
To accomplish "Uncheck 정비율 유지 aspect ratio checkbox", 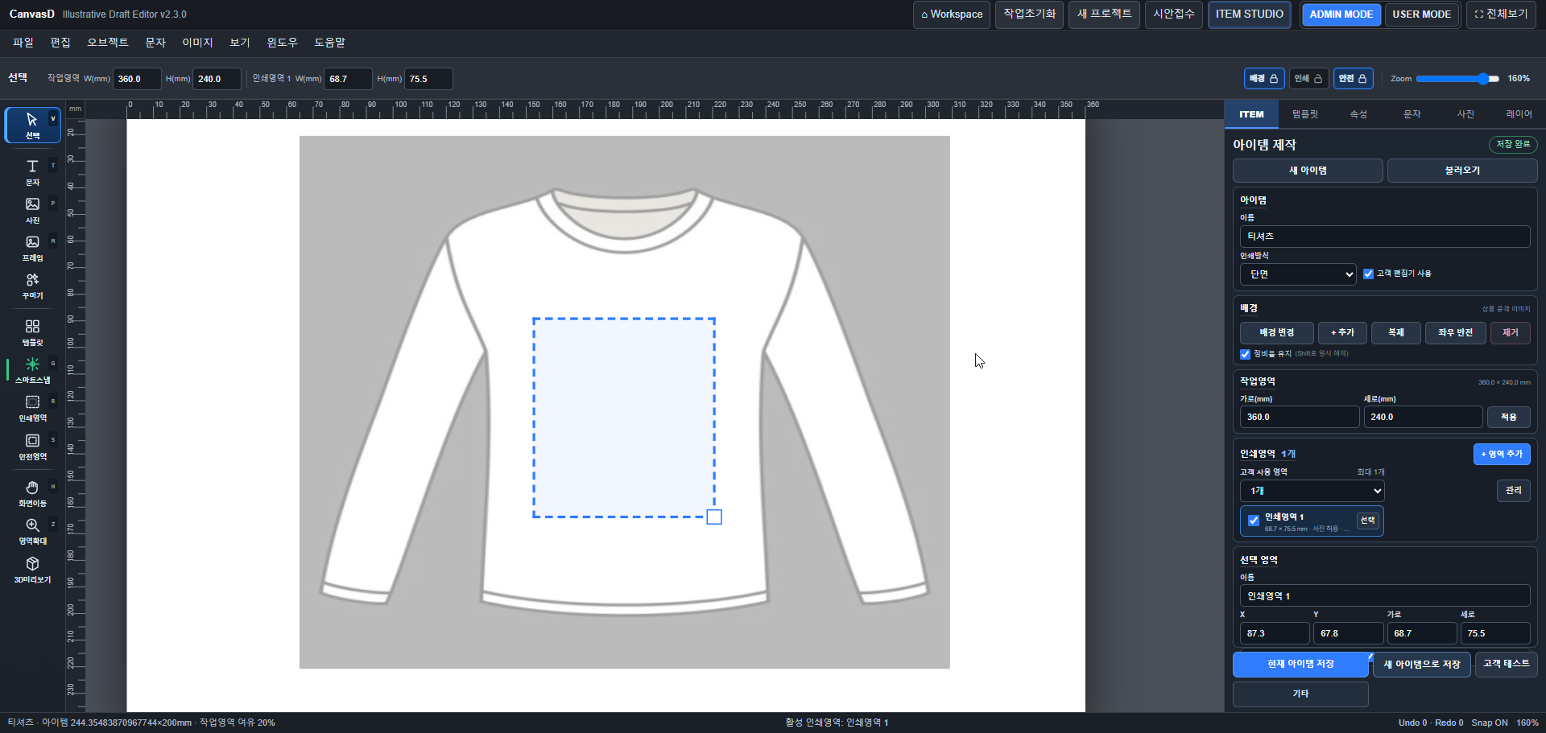I will coord(1245,354).
